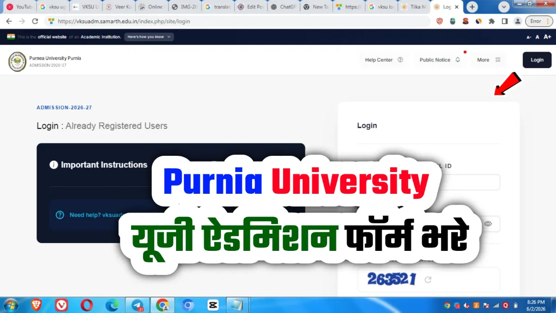This screenshot has height=313, width=556.
Task: Open the Chromium icon on the taskbar
Action: point(188,305)
